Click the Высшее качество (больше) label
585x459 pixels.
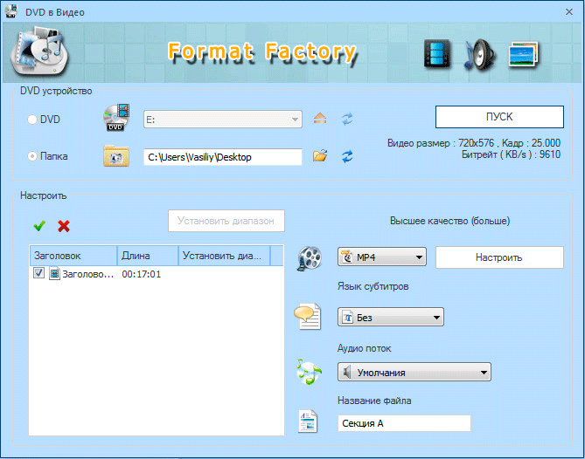point(450,221)
